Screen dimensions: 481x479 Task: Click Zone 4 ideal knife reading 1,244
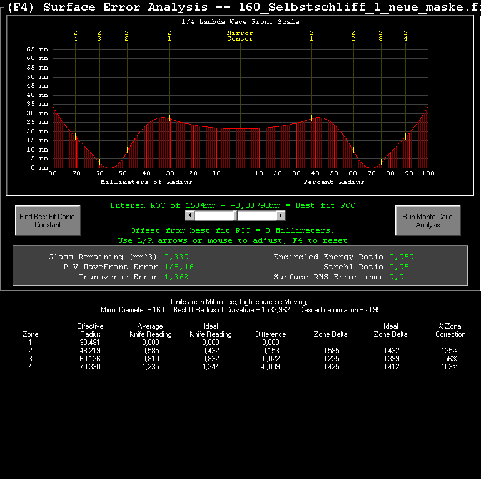coord(211,367)
